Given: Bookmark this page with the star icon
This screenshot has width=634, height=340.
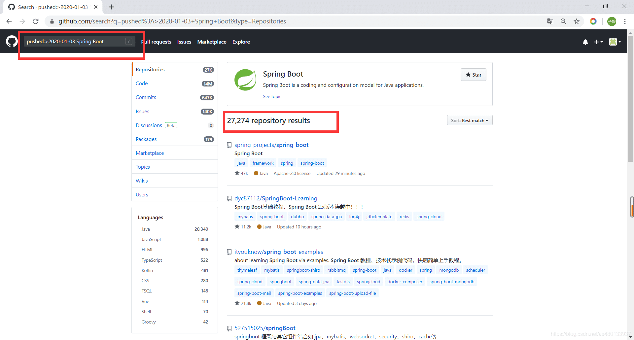Looking at the screenshot, I should click(x=577, y=21).
